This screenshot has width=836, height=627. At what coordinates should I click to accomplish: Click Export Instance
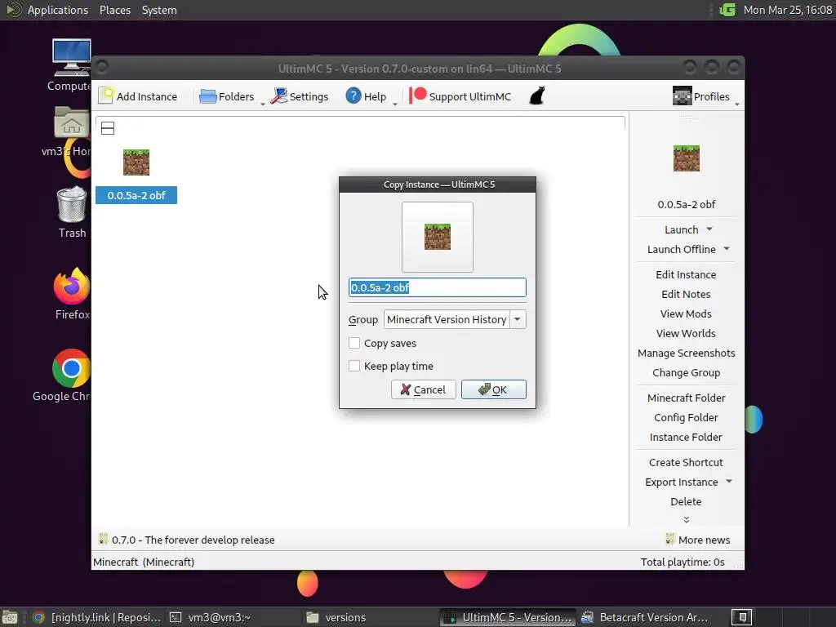tap(681, 482)
